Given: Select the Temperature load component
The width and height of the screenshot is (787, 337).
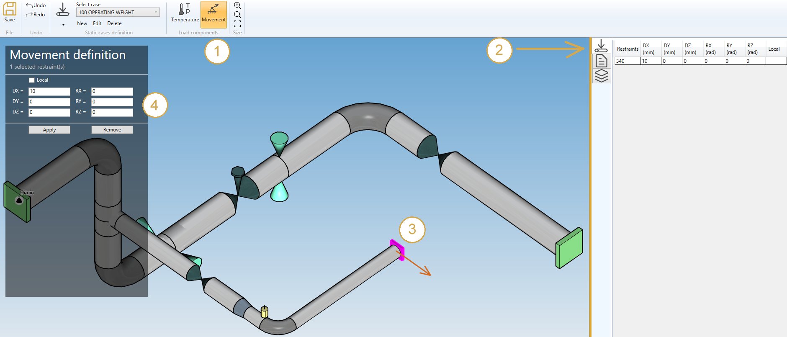Looking at the screenshot, I should (185, 13).
